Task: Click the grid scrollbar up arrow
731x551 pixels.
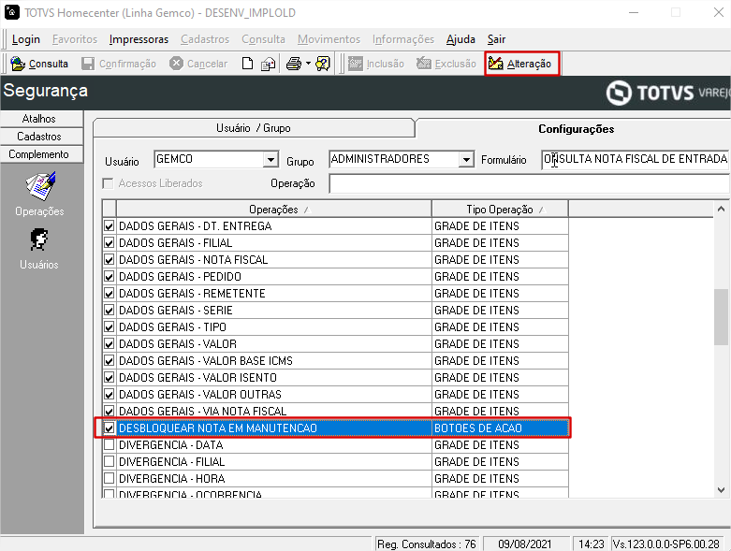Action: click(x=721, y=209)
